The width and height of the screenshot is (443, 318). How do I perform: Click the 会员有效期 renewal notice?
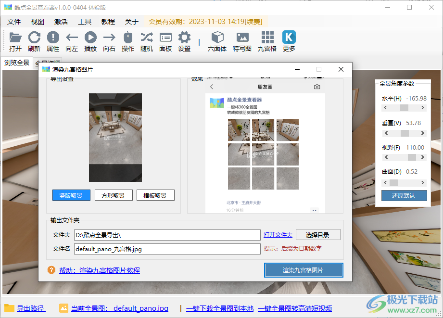(205, 22)
